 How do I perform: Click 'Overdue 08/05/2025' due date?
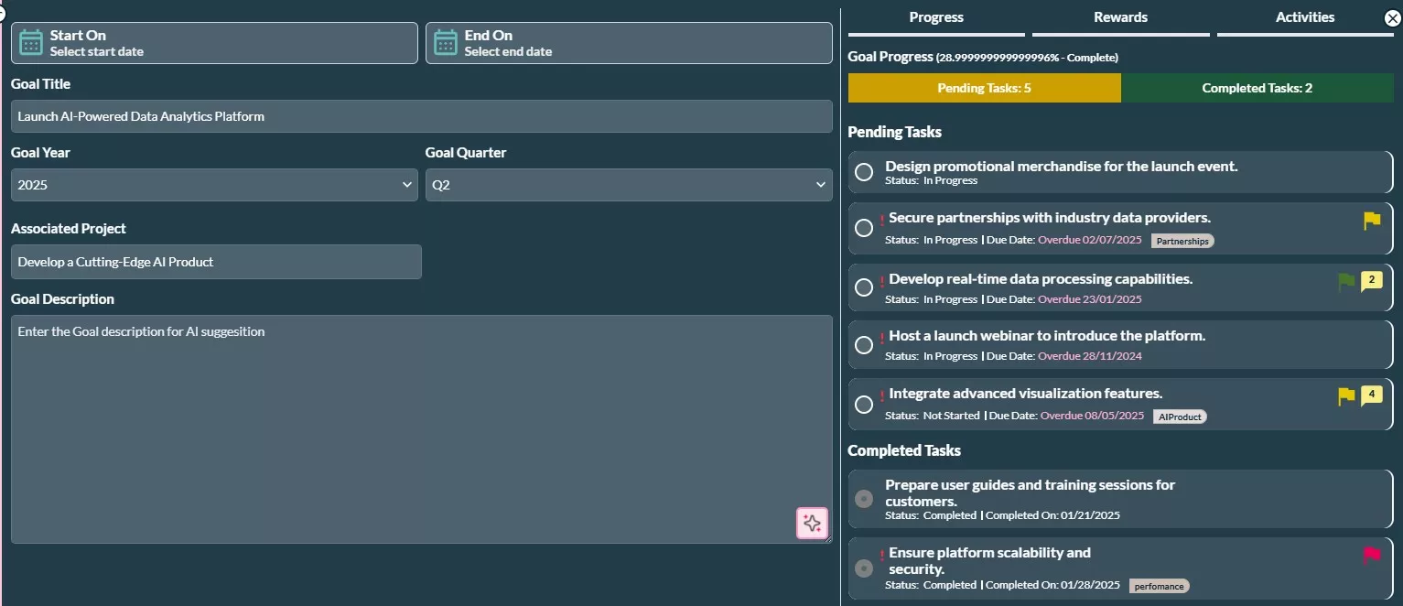click(x=1091, y=416)
